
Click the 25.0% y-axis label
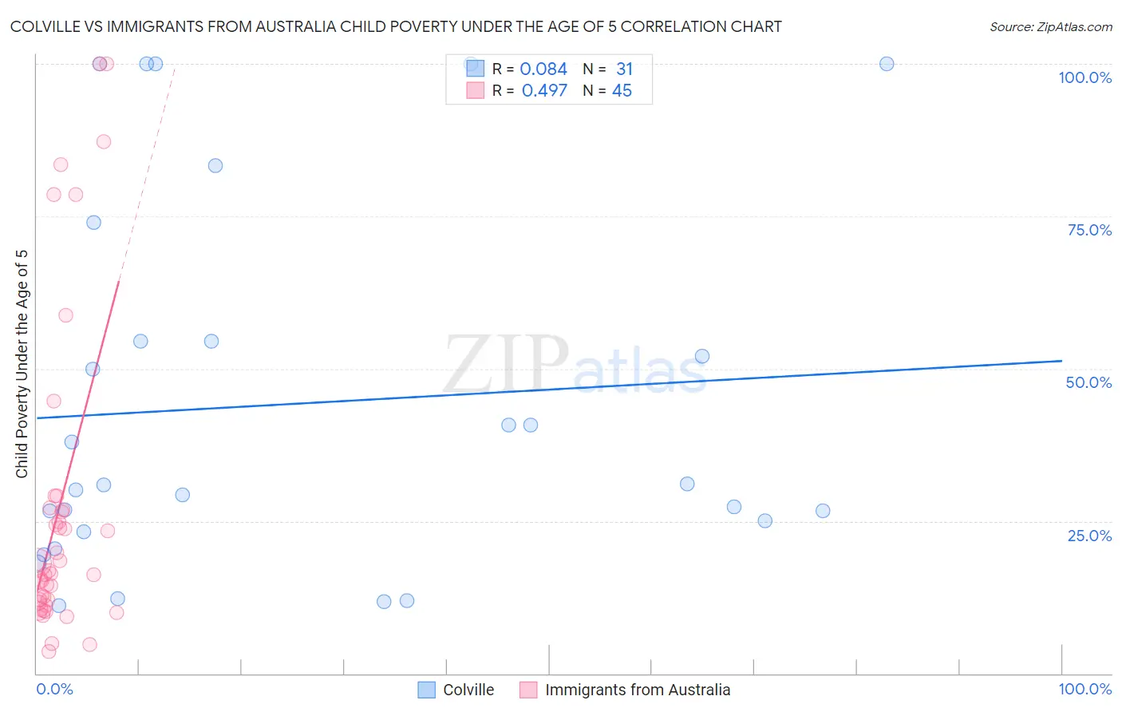click(x=1089, y=536)
